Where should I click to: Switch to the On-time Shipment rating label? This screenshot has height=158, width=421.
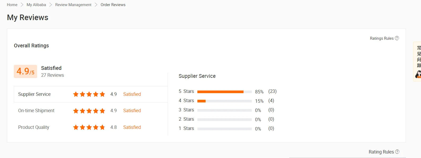(36, 111)
